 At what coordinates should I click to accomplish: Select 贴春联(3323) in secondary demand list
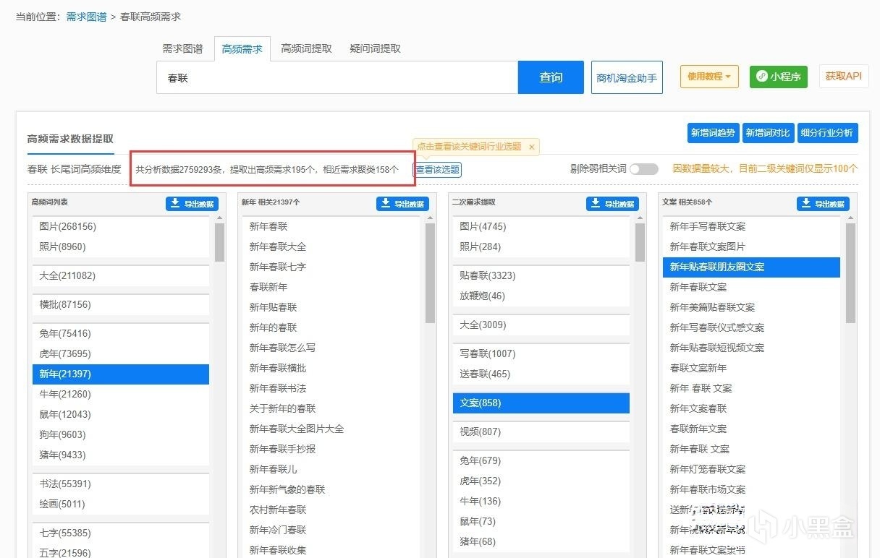coord(541,275)
